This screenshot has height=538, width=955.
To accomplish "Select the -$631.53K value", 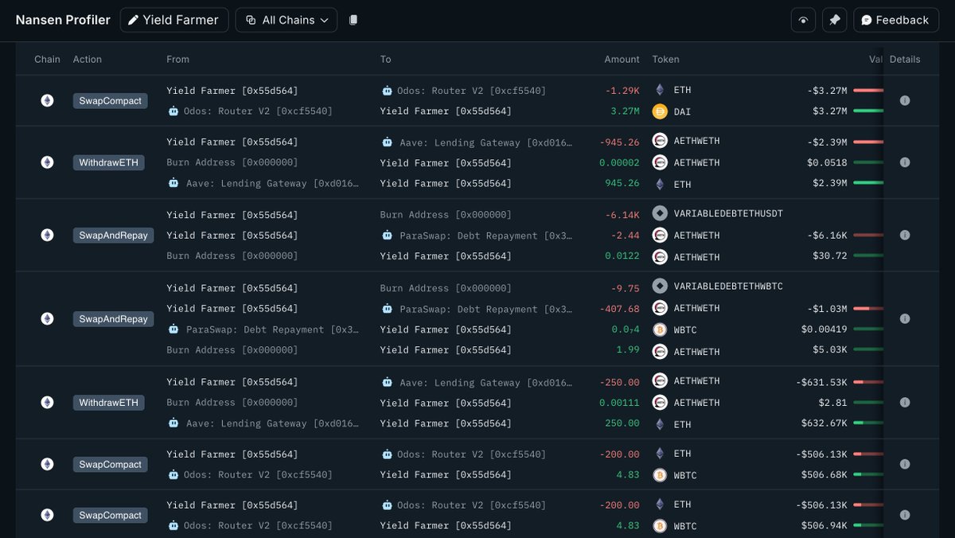I will (821, 381).
